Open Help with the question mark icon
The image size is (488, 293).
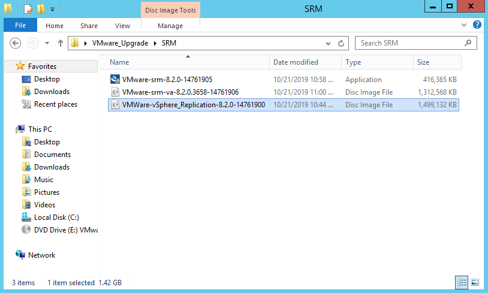[x=477, y=25]
